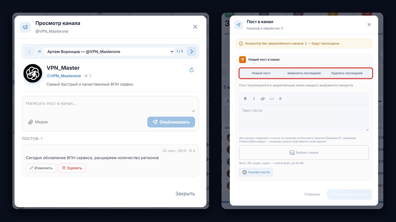This screenshot has height=222, width=396.
Task: Refresh the VPN_Master channel info
Action: click(x=192, y=70)
